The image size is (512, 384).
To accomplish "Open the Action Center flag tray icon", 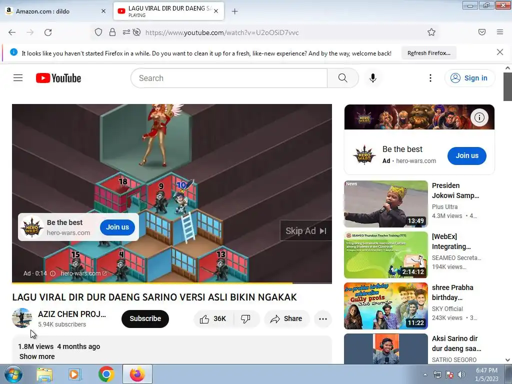I will pyautogui.click(x=449, y=374).
